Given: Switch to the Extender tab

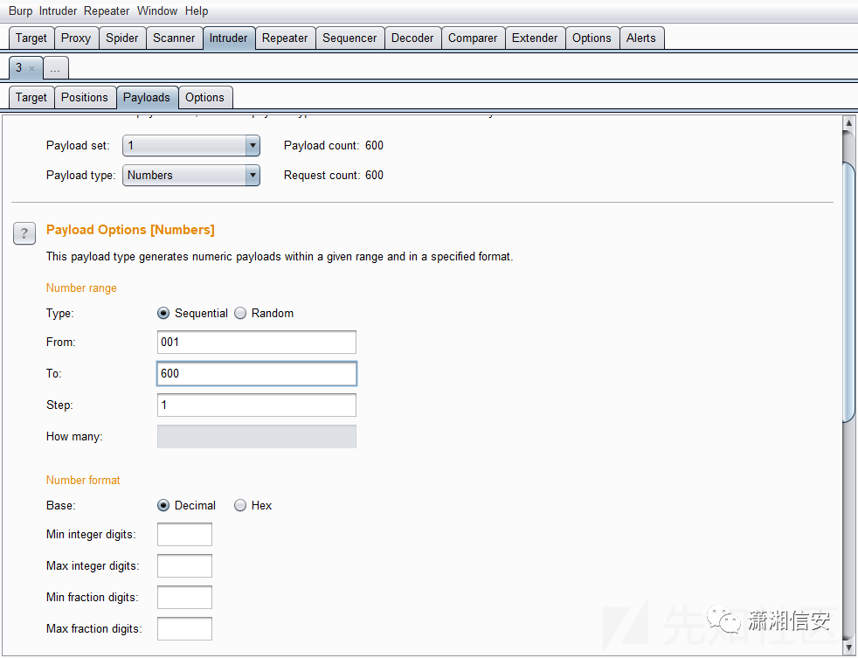Looking at the screenshot, I should pos(535,38).
